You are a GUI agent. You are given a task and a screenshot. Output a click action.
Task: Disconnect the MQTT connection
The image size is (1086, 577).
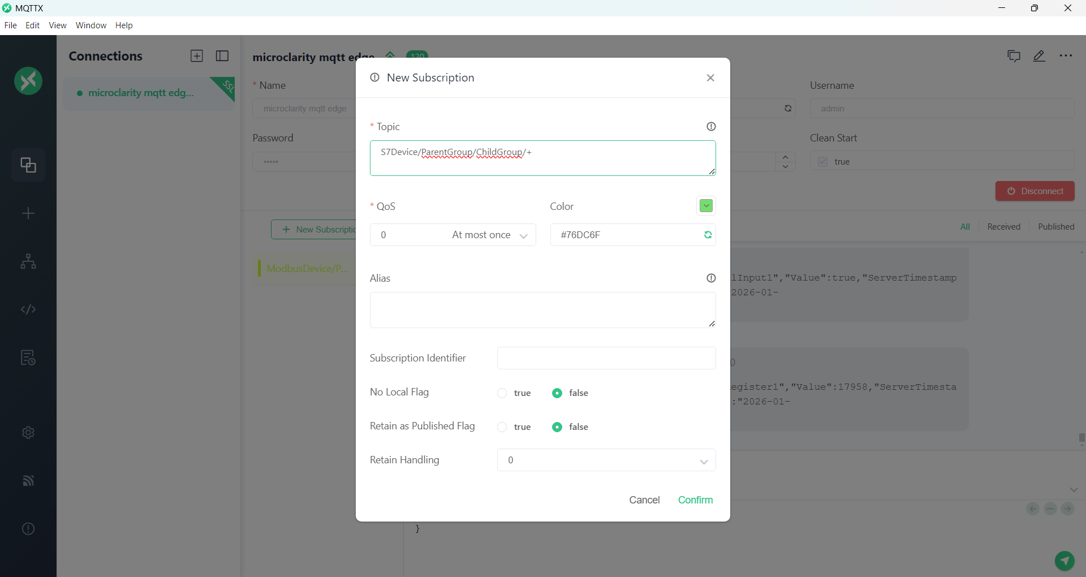coord(1035,191)
